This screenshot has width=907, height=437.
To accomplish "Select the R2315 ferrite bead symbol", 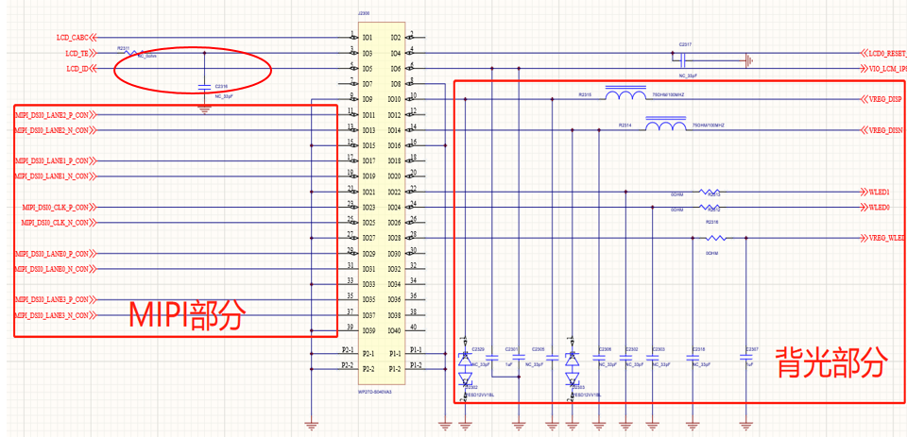I will [x=625, y=93].
